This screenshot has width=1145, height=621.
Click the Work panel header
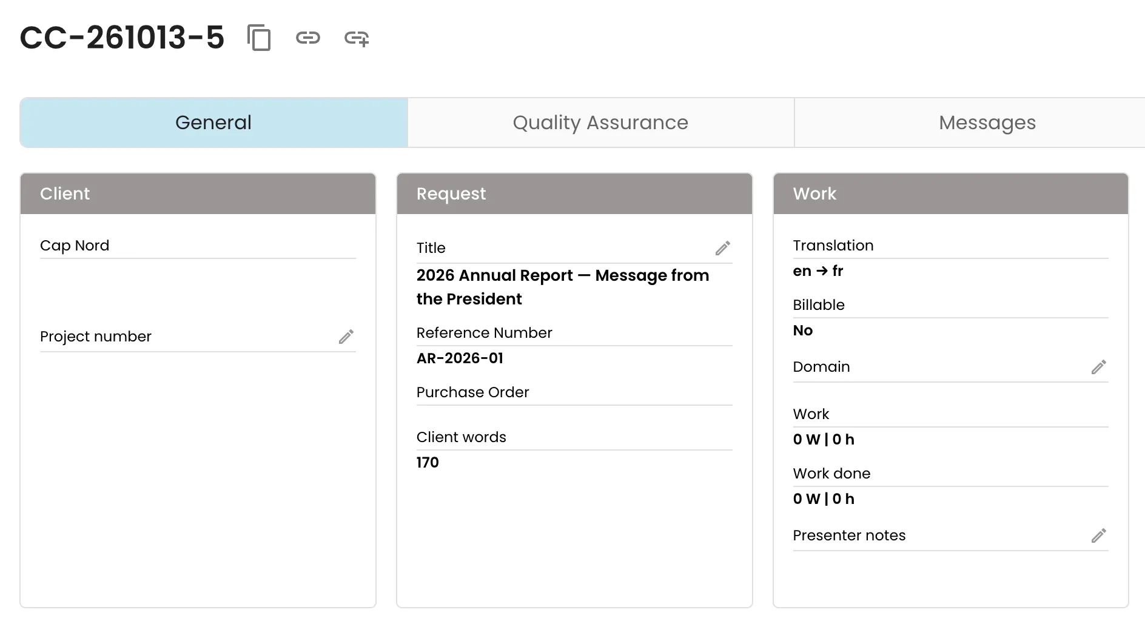point(950,194)
